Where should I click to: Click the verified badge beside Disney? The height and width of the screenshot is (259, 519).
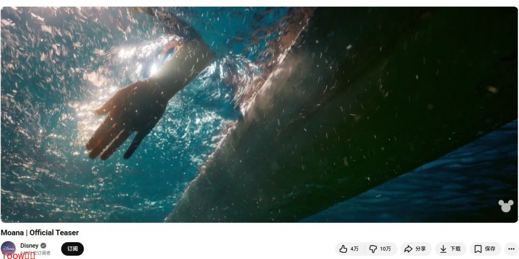tap(43, 246)
